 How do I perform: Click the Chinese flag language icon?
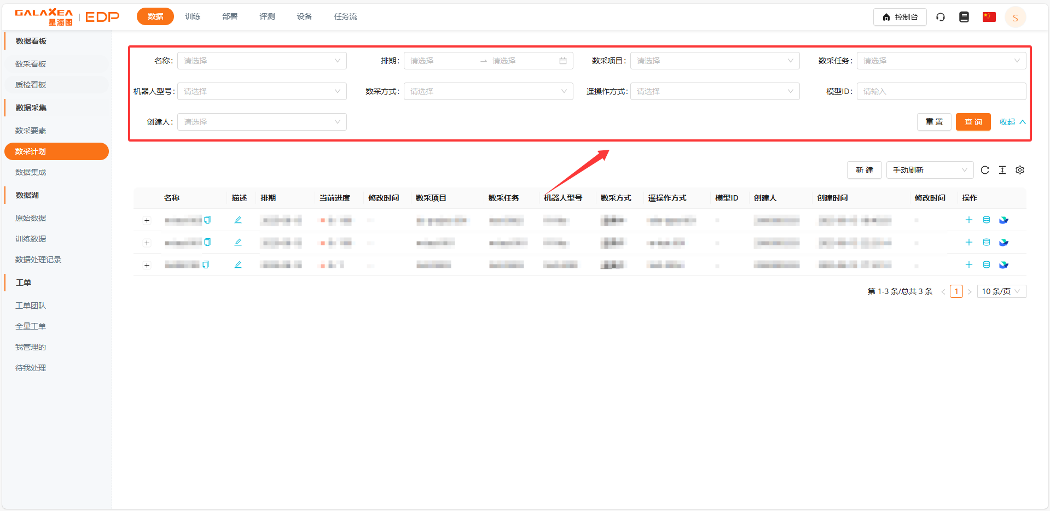click(989, 17)
